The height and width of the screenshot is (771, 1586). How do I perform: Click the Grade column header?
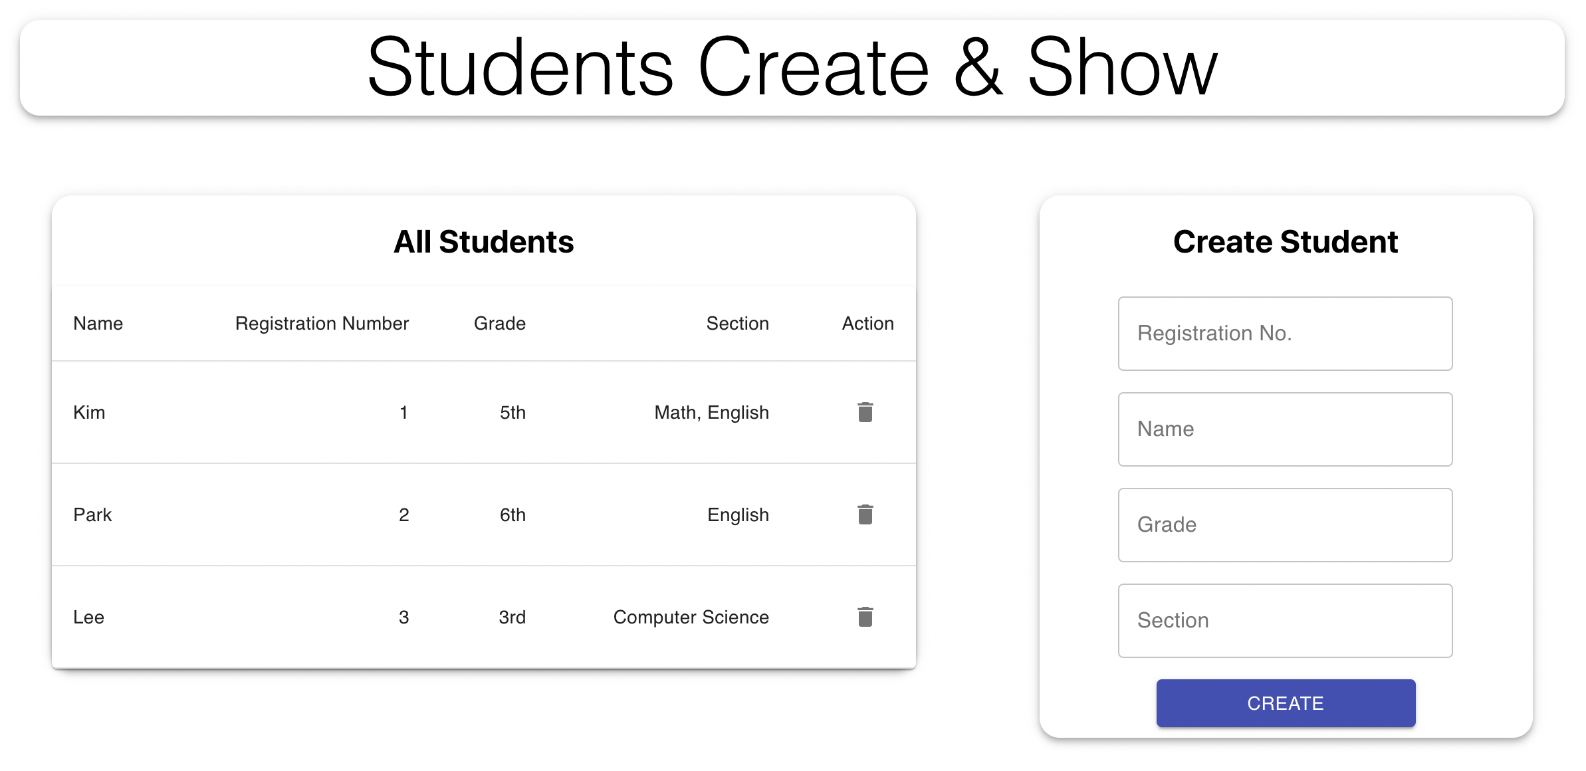coord(499,324)
